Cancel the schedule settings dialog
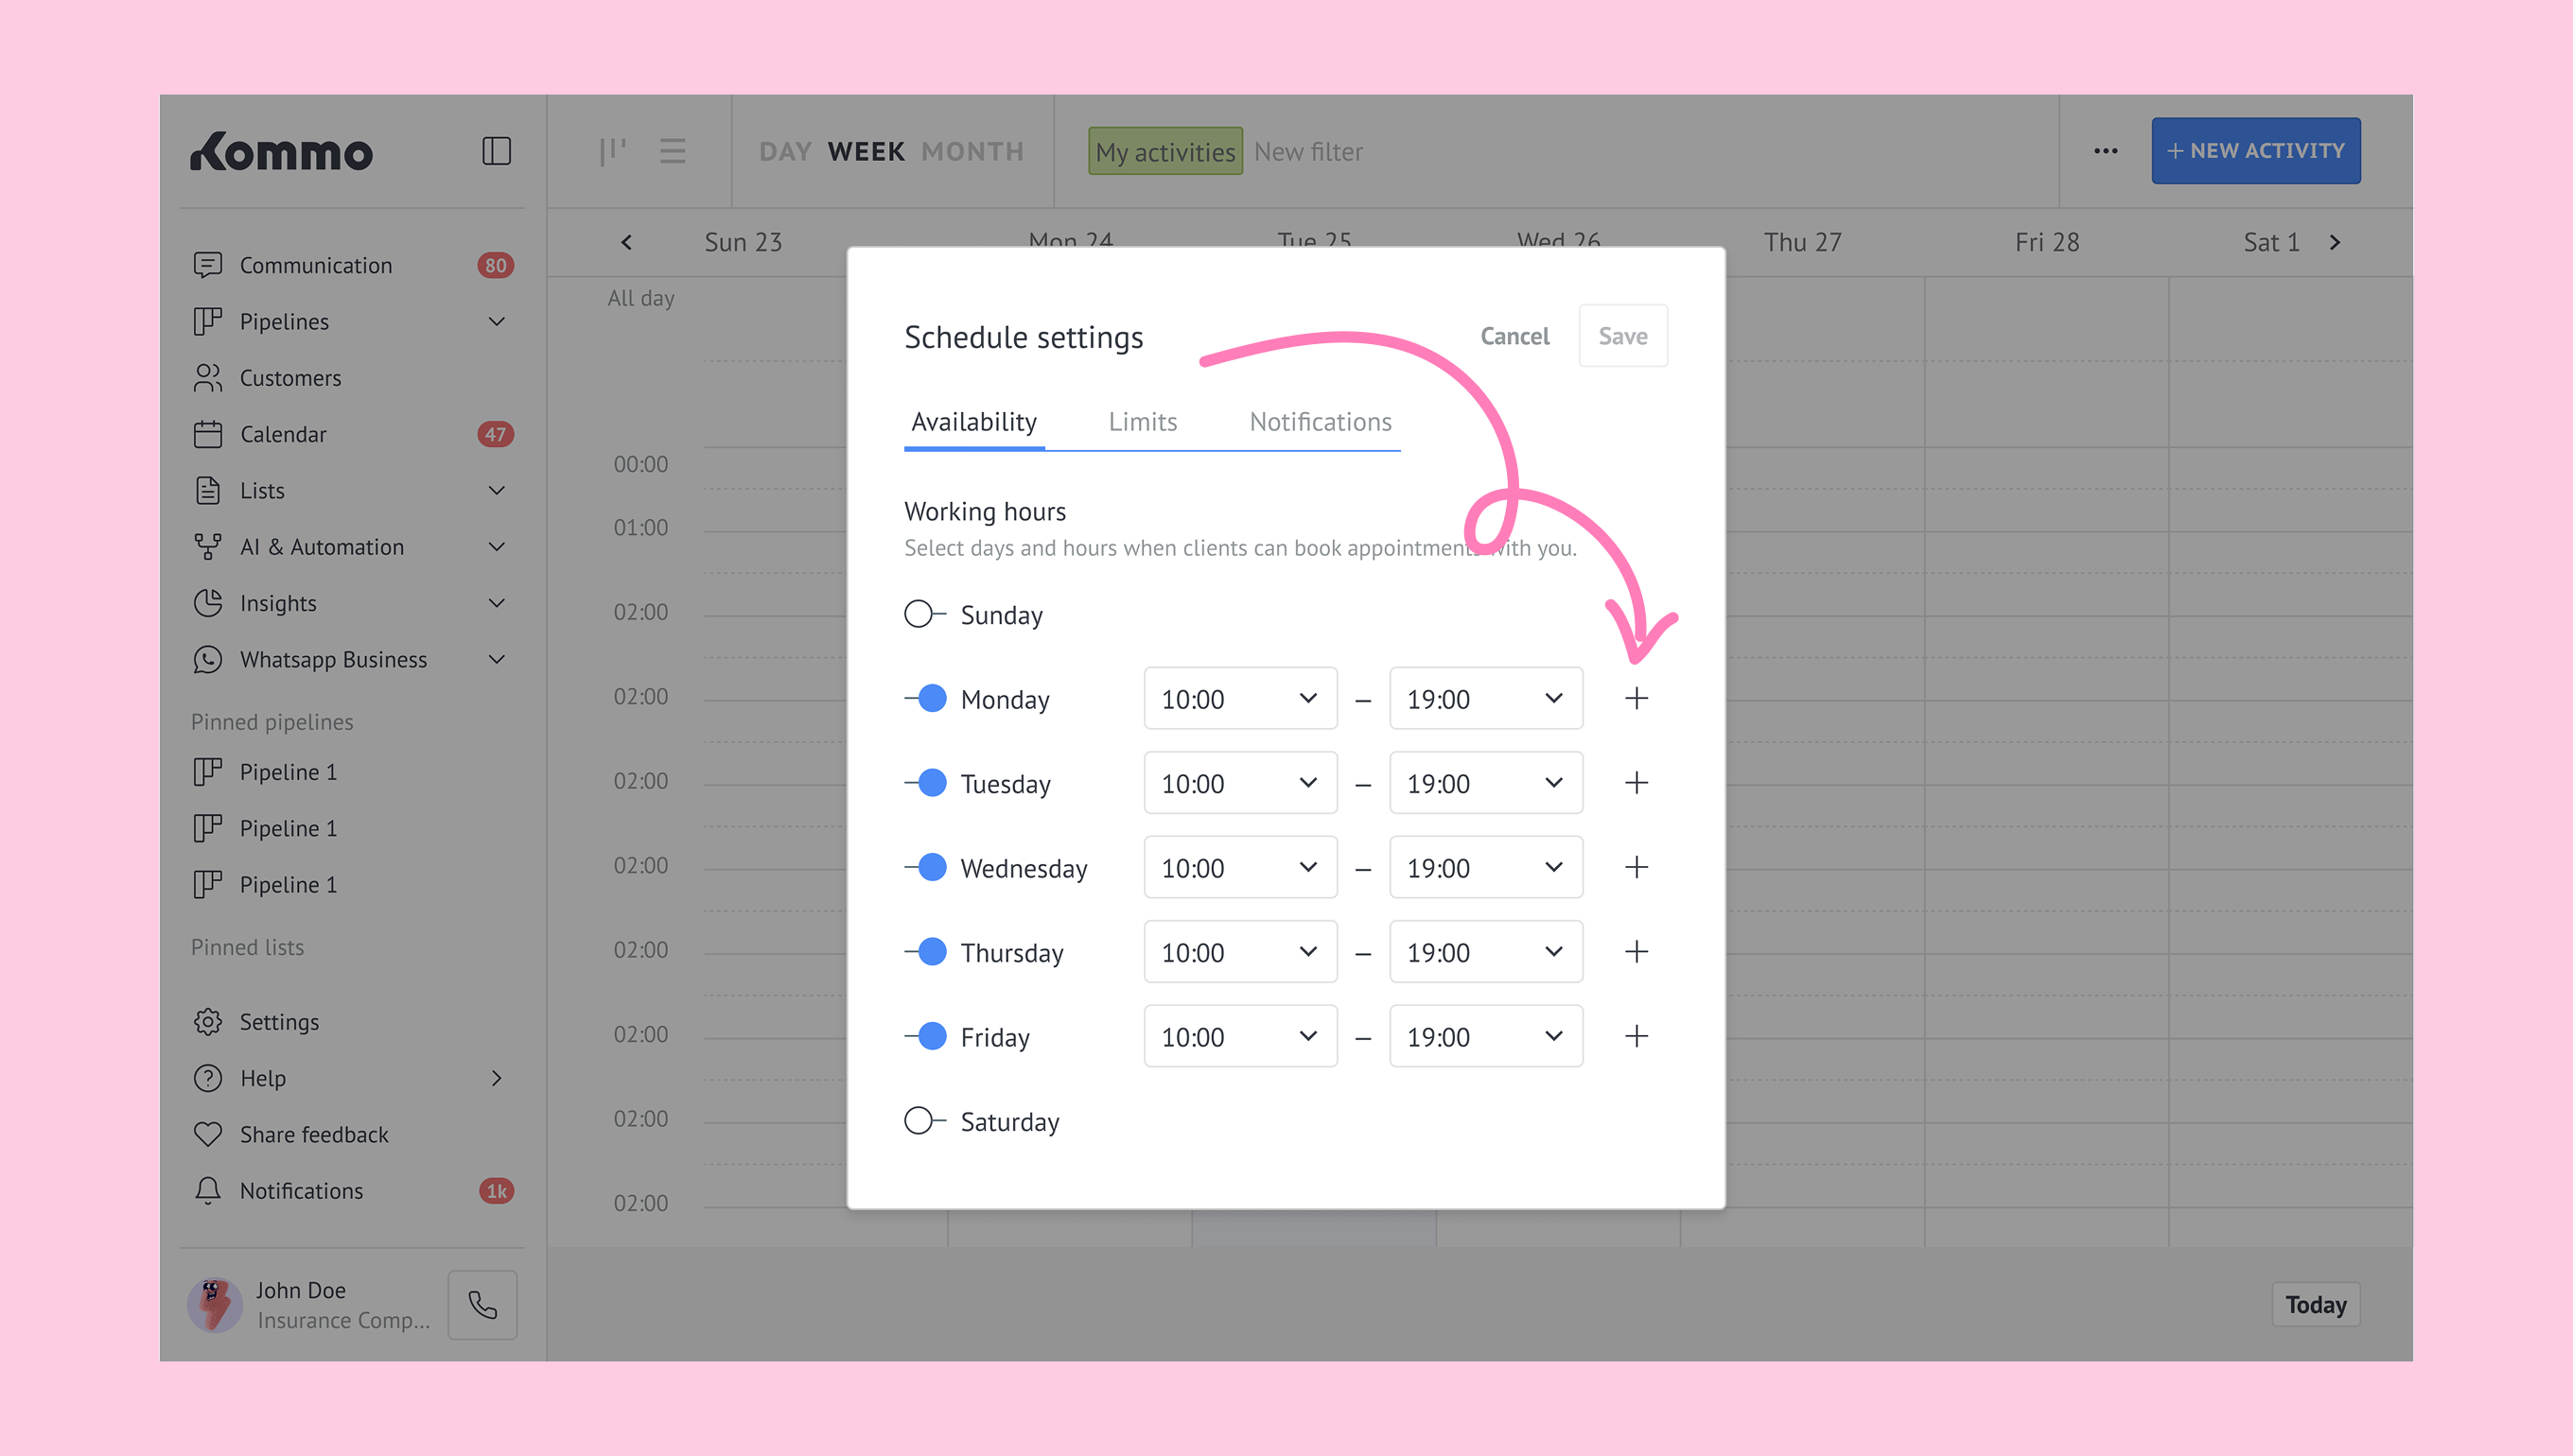The height and width of the screenshot is (1456, 2573). pyautogui.click(x=1514, y=336)
